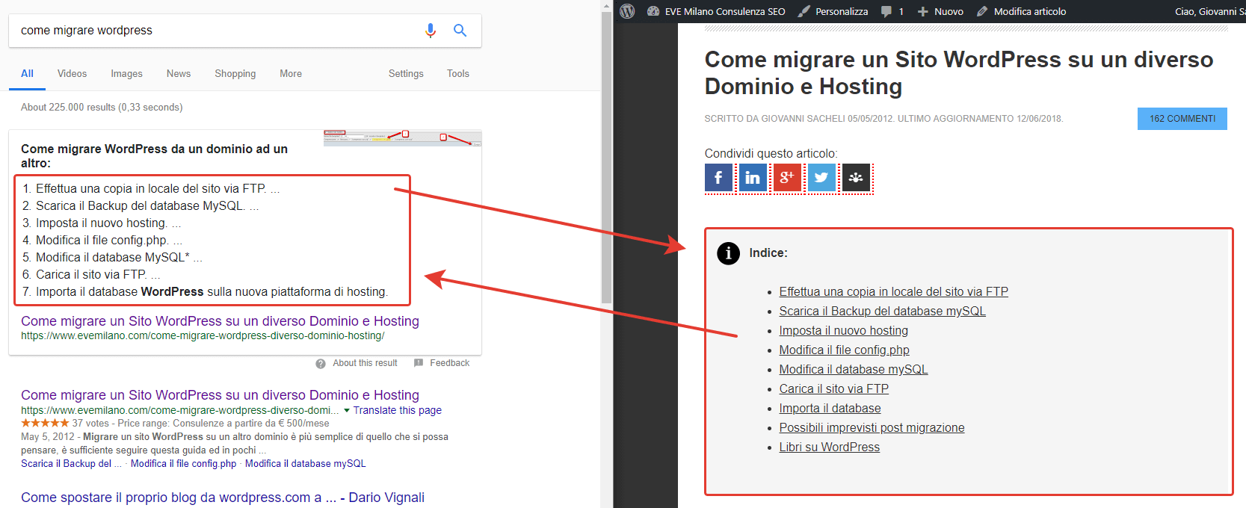Expand the cached options arrow beside result URL
Viewport: 1246px width, 508px height.
[347, 410]
